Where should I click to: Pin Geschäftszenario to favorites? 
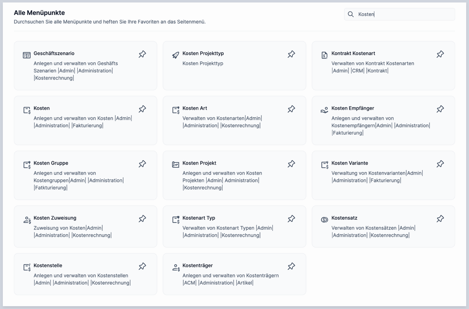point(142,54)
